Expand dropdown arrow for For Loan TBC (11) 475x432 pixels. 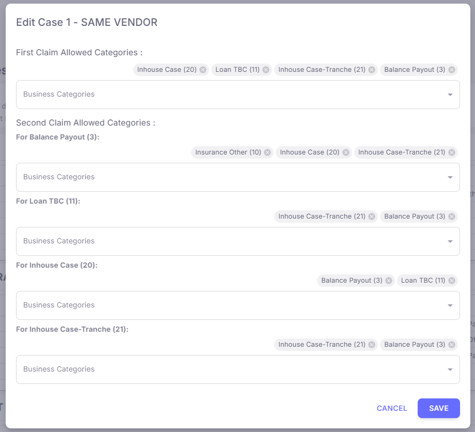tap(450, 241)
